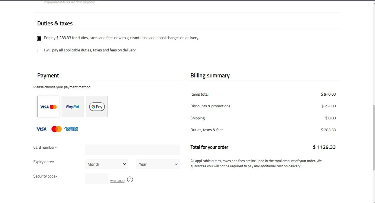375x203 pixels.
Task: Click the 'Expiry date' field label
Action: tap(44, 162)
